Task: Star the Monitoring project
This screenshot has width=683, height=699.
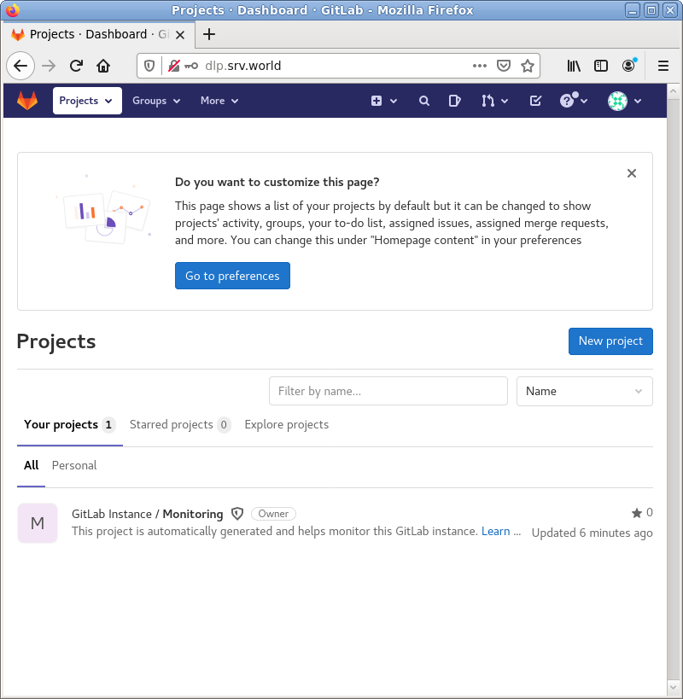Action: point(635,512)
